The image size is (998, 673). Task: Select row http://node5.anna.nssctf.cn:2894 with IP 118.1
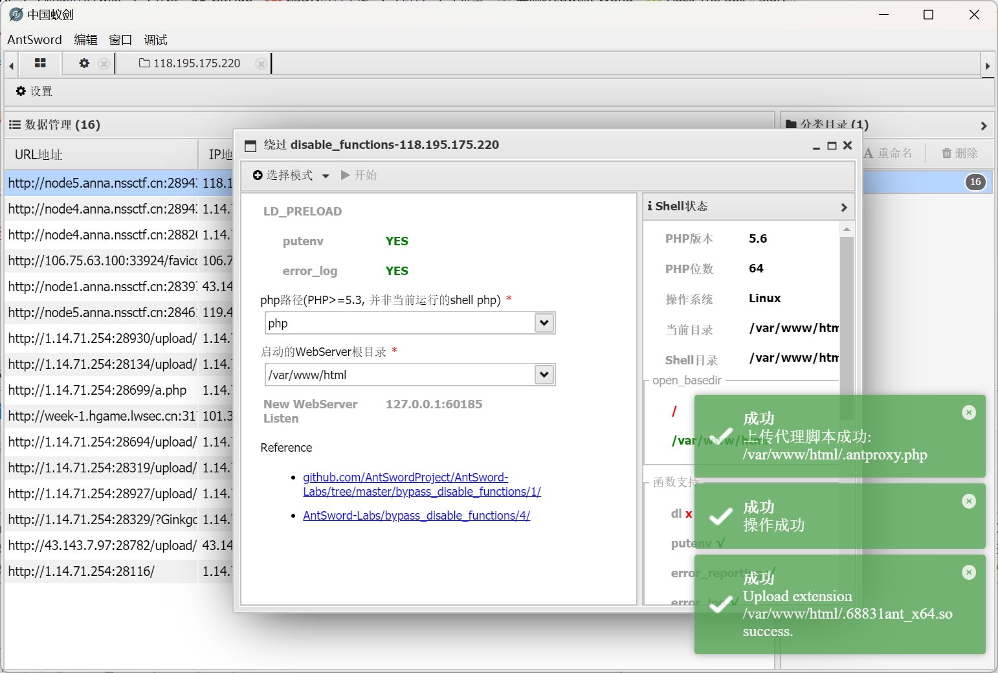pyautogui.click(x=119, y=183)
